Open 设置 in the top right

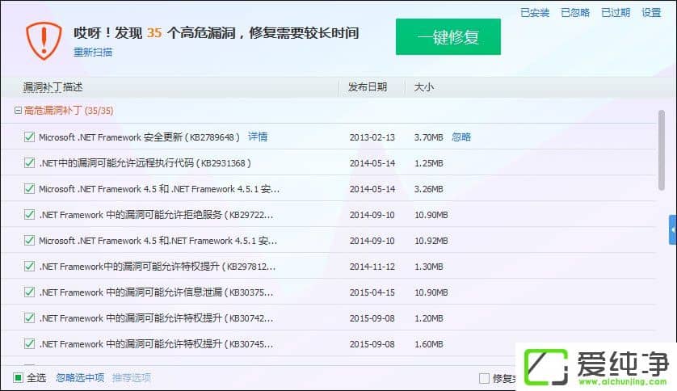(651, 13)
